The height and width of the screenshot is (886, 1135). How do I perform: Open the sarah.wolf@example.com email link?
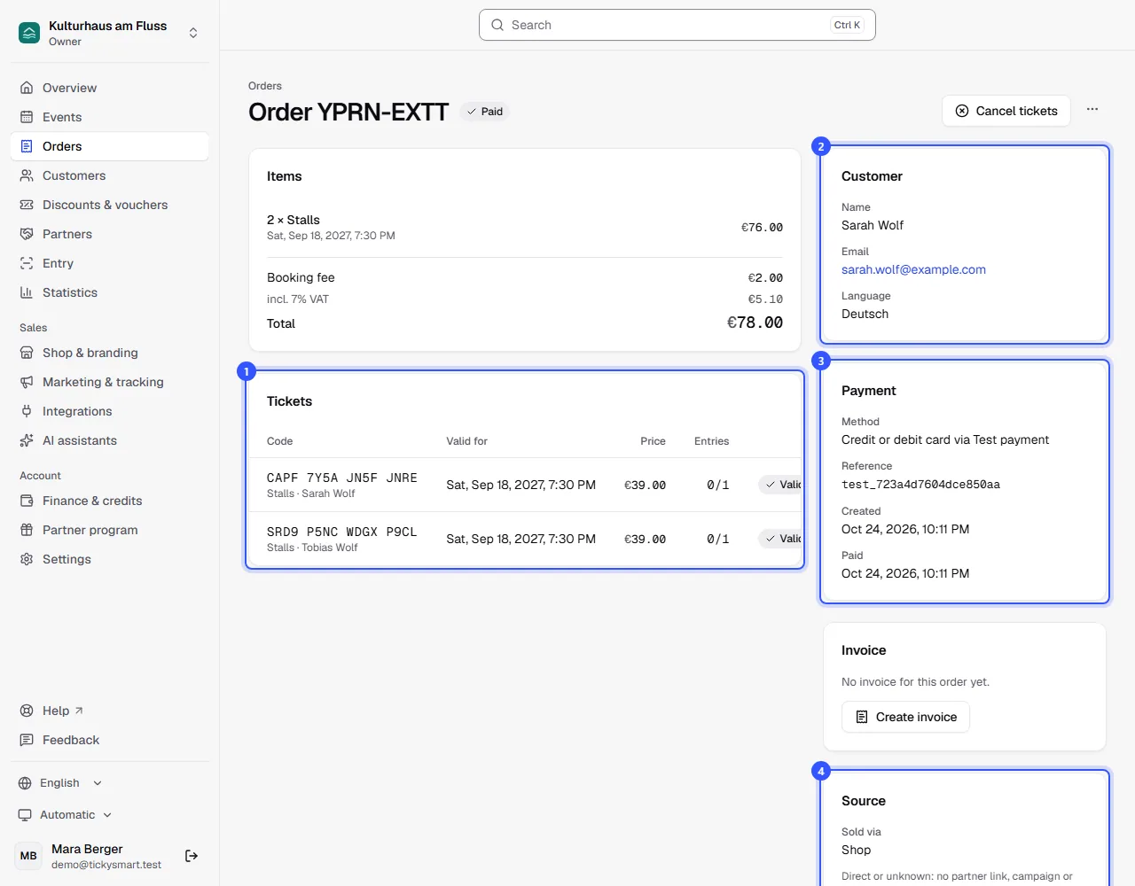(913, 269)
